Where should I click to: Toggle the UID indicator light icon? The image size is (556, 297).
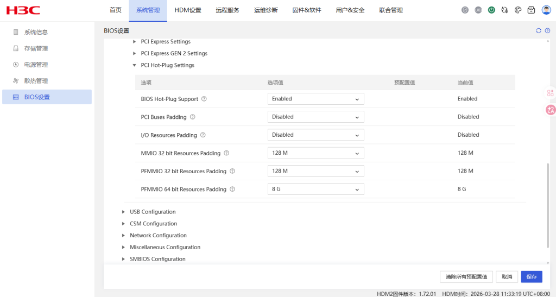coord(478,10)
